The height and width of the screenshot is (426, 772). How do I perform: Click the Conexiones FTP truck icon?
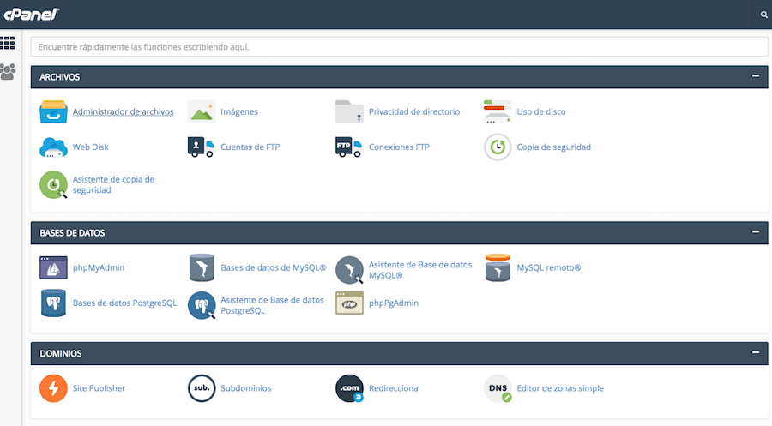(x=349, y=147)
